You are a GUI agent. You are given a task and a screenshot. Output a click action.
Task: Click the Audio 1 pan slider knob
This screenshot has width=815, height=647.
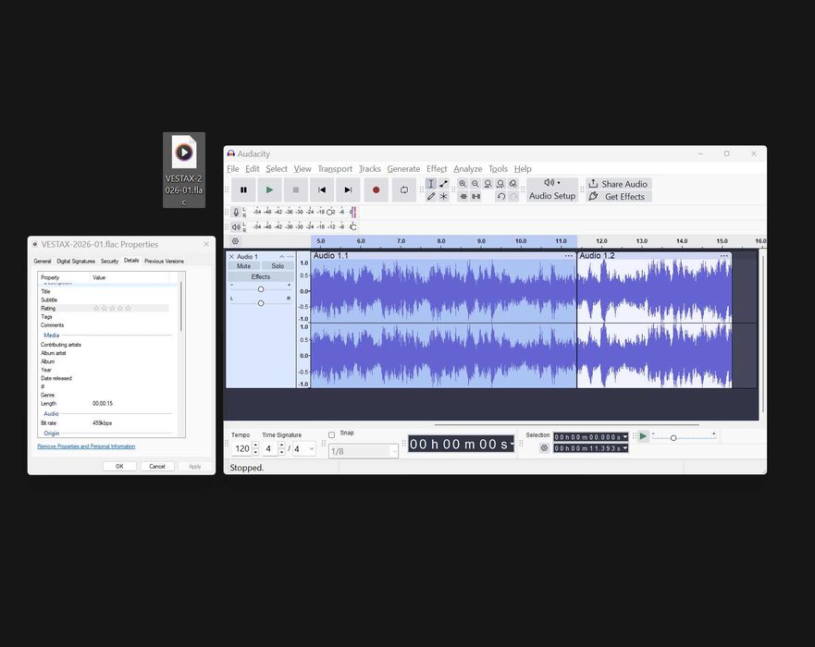pyautogui.click(x=261, y=303)
